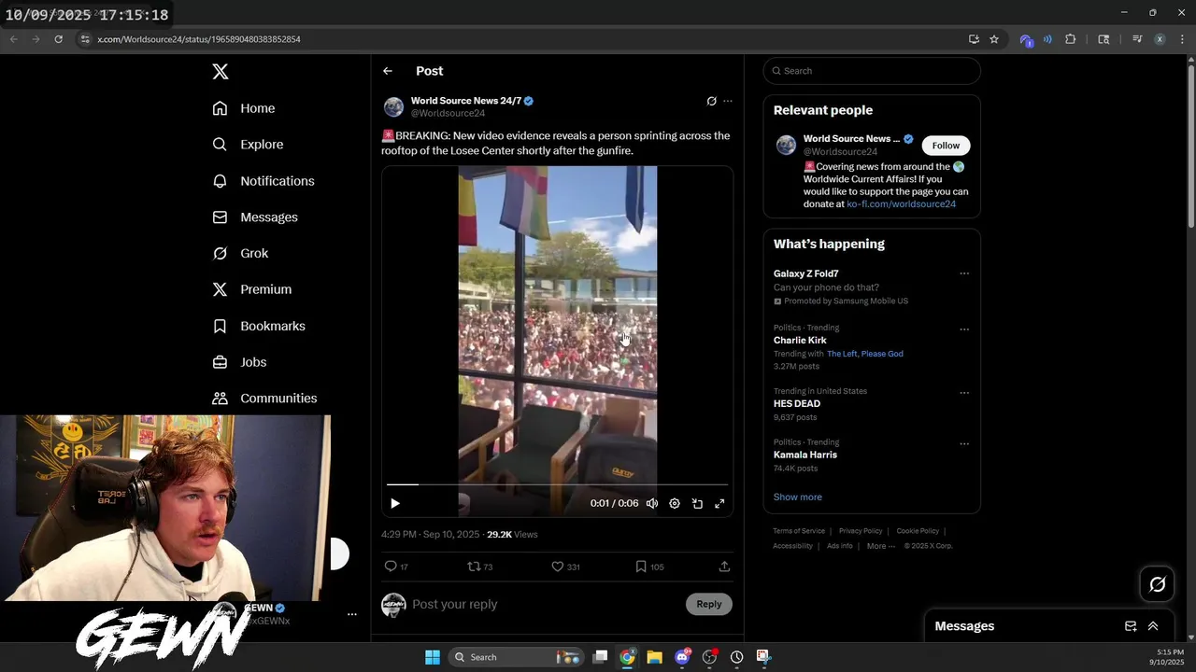Open the ko-fi.com/worldsource24 link
1196x672 pixels.
point(901,203)
